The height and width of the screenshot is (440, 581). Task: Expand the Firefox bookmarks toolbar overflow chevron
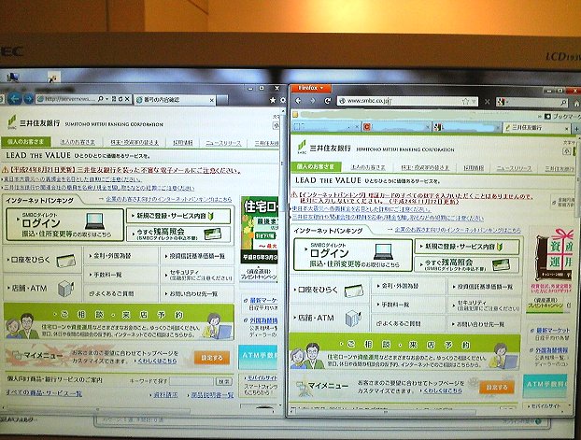point(540,117)
